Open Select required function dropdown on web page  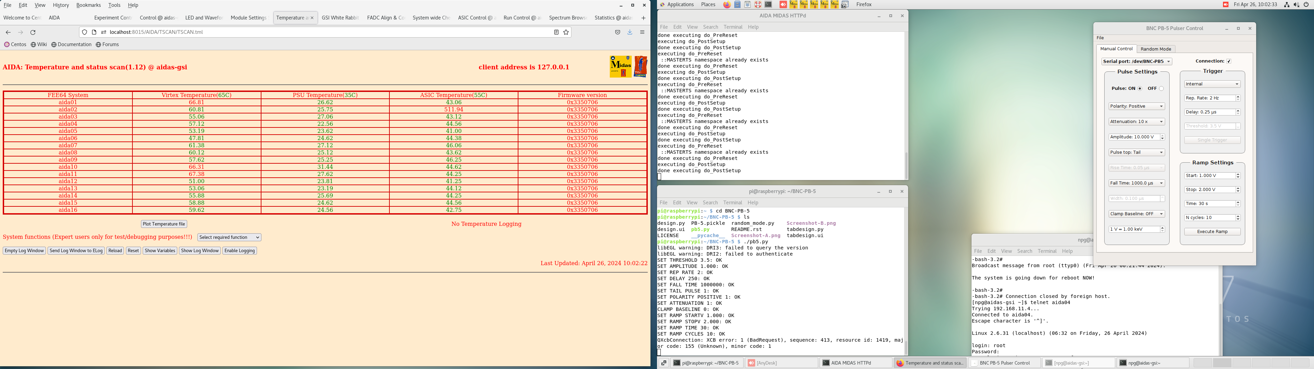pyautogui.click(x=229, y=237)
